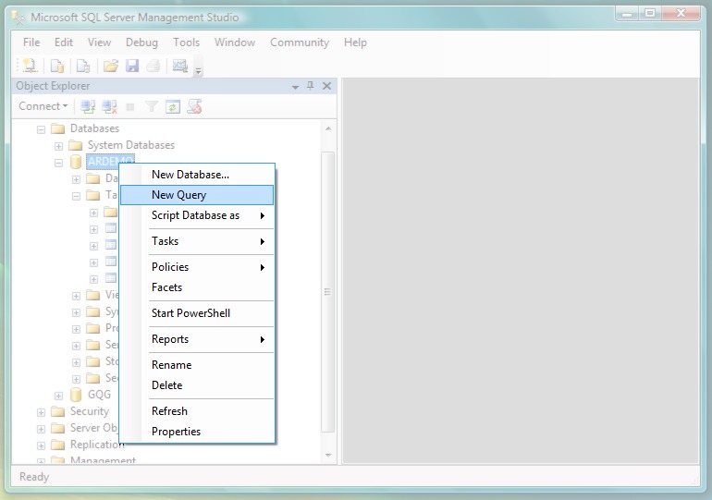712x500 pixels.
Task: Select the System Databases tree item
Action: point(130,145)
